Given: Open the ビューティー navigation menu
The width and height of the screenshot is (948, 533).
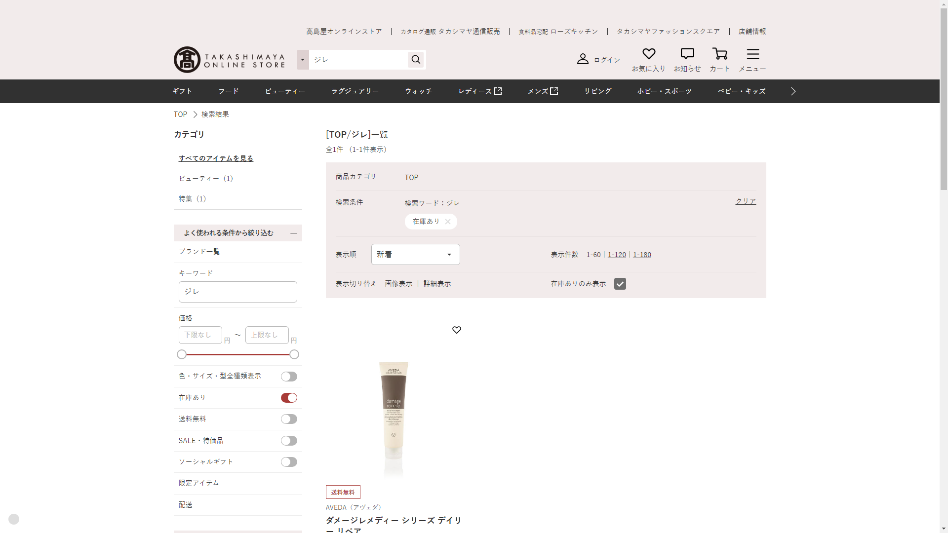Looking at the screenshot, I should 285,91.
